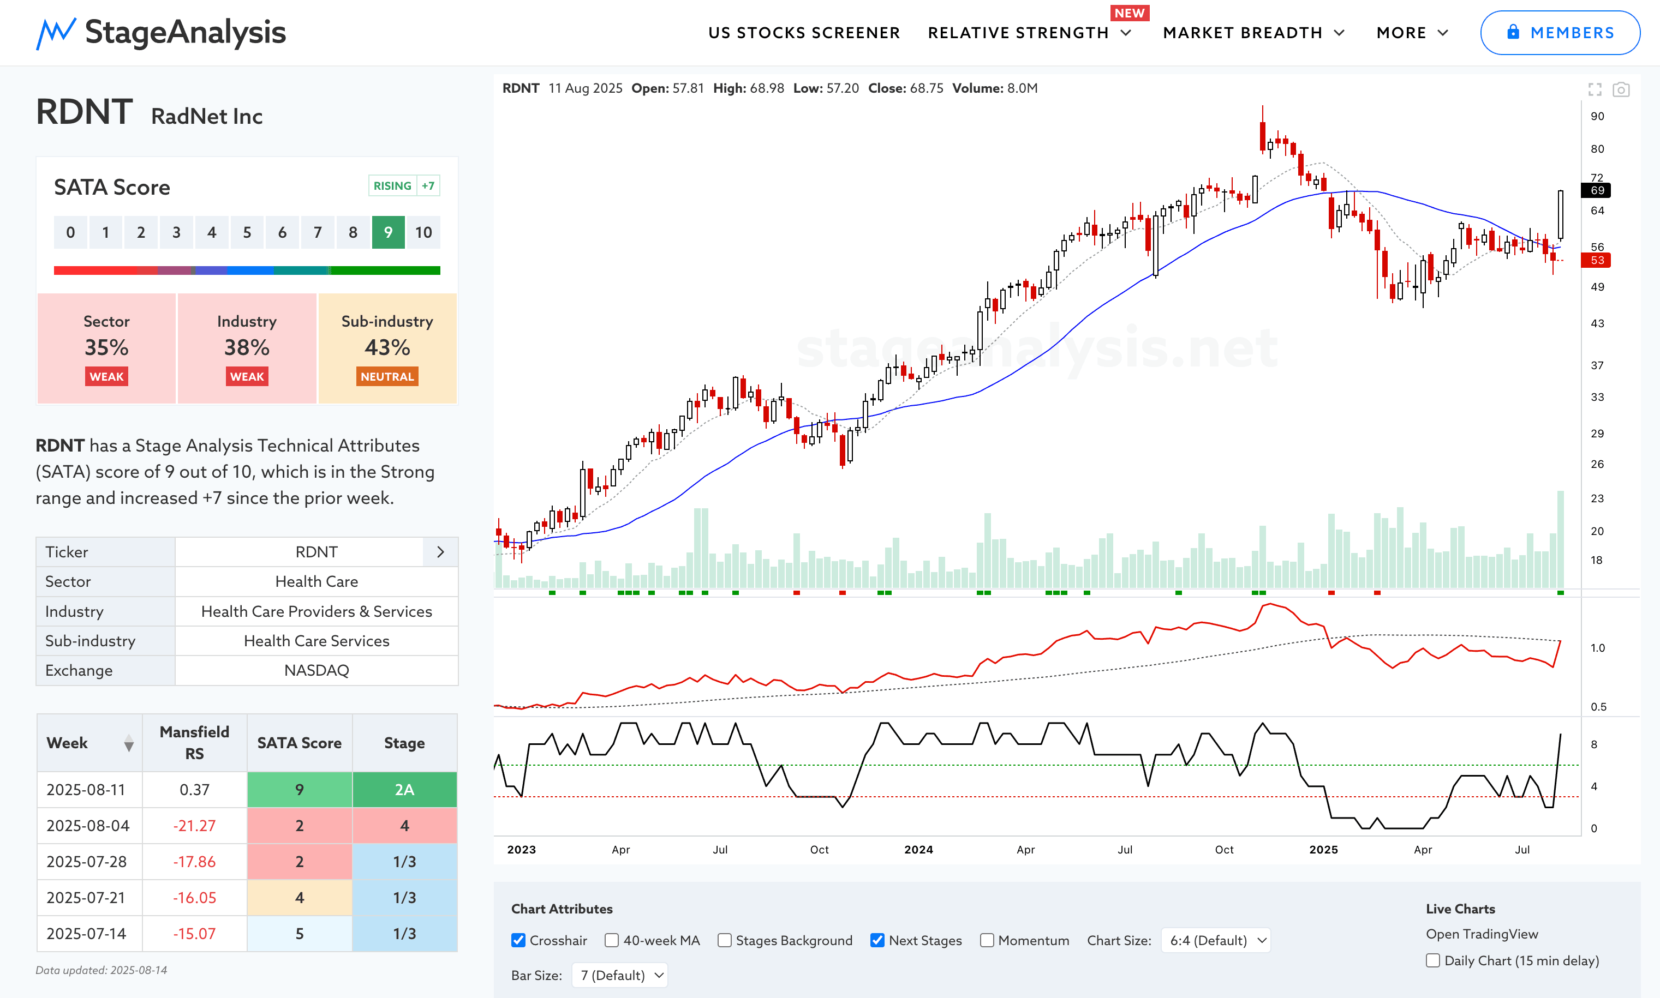
Task: Click the NASDAQ exchange cell
Action: tap(317, 670)
